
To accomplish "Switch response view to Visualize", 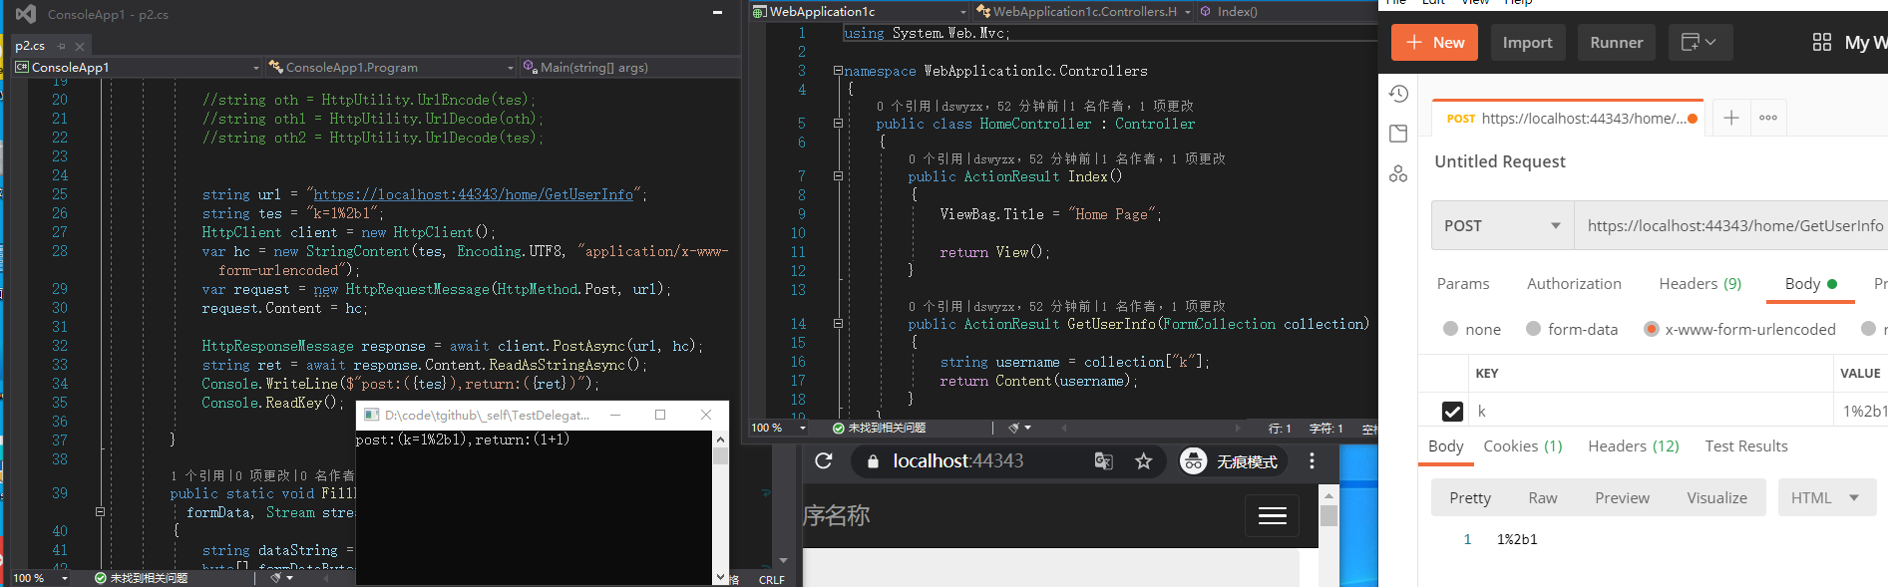I will (1716, 497).
